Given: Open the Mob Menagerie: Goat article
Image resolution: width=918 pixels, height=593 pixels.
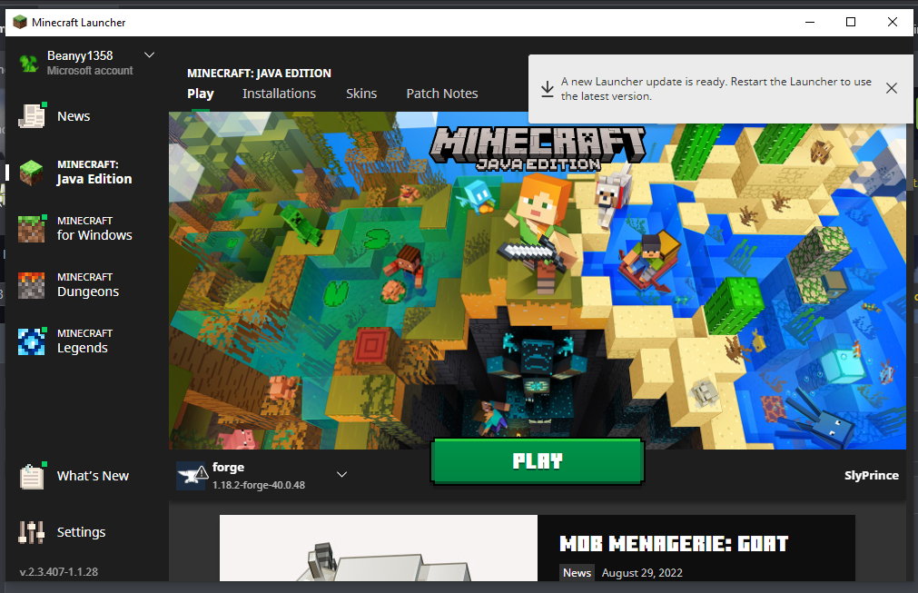Looking at the screenshot, I should point(674,544).
